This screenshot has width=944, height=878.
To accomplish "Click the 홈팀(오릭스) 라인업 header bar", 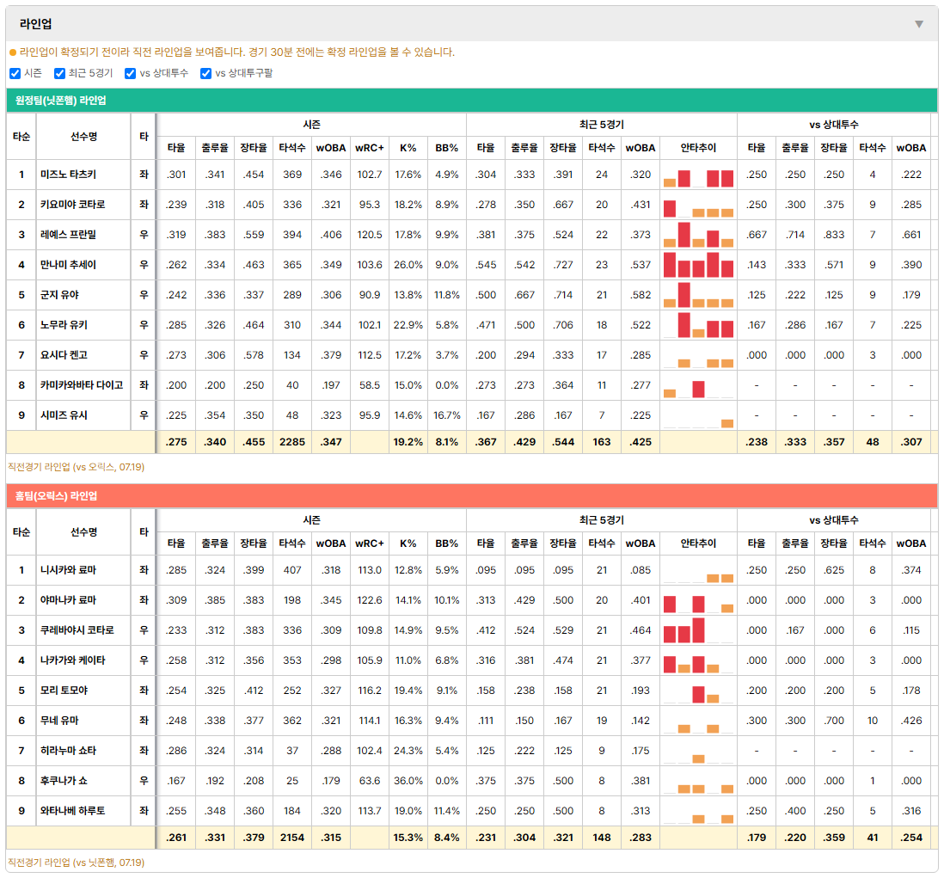I will point(472,496).
